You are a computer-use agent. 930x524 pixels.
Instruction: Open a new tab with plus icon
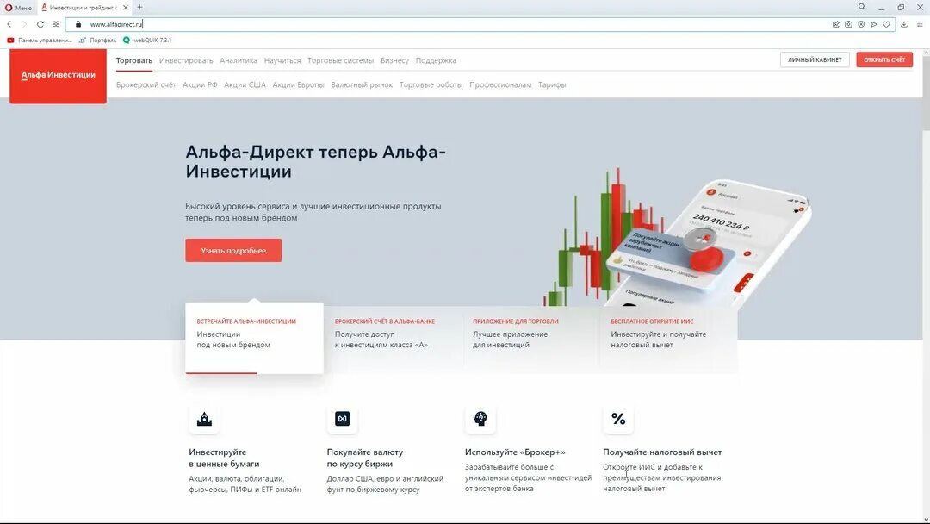pos(140,7)
